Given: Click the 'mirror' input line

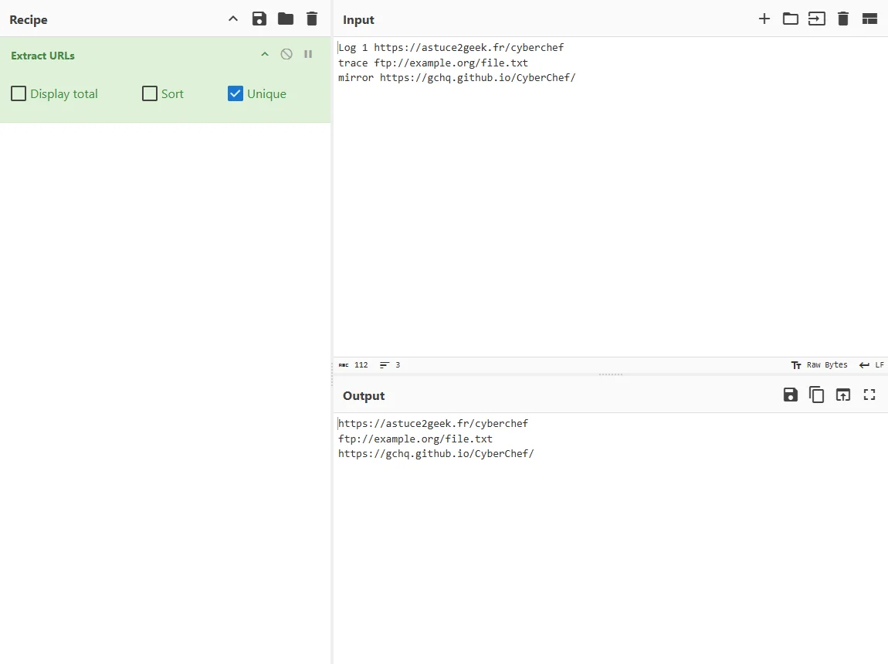Looking at the screenshot, I should [x=456, y=77].
